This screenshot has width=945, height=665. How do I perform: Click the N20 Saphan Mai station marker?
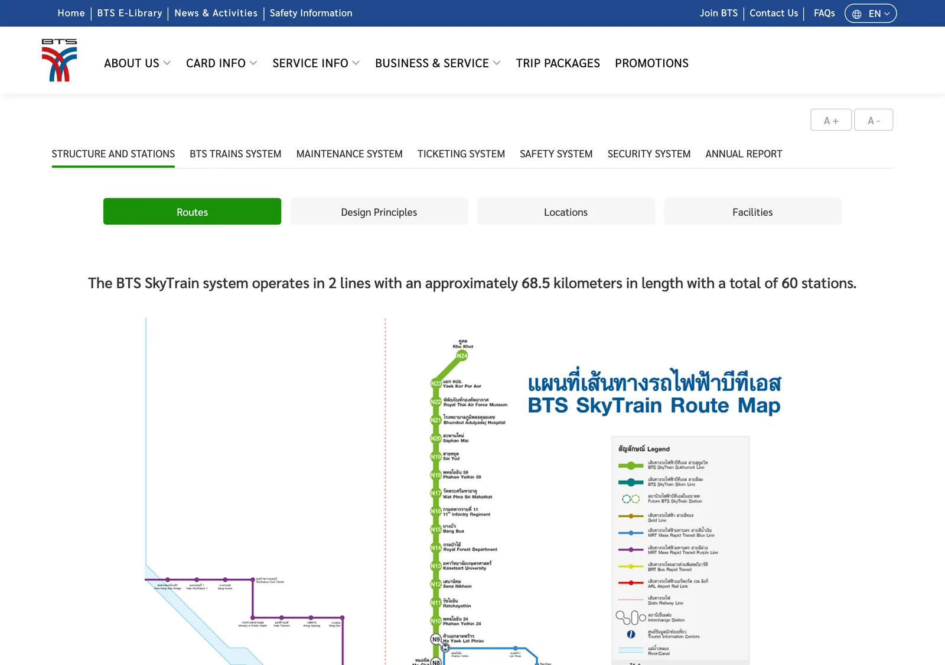(436, 439)
